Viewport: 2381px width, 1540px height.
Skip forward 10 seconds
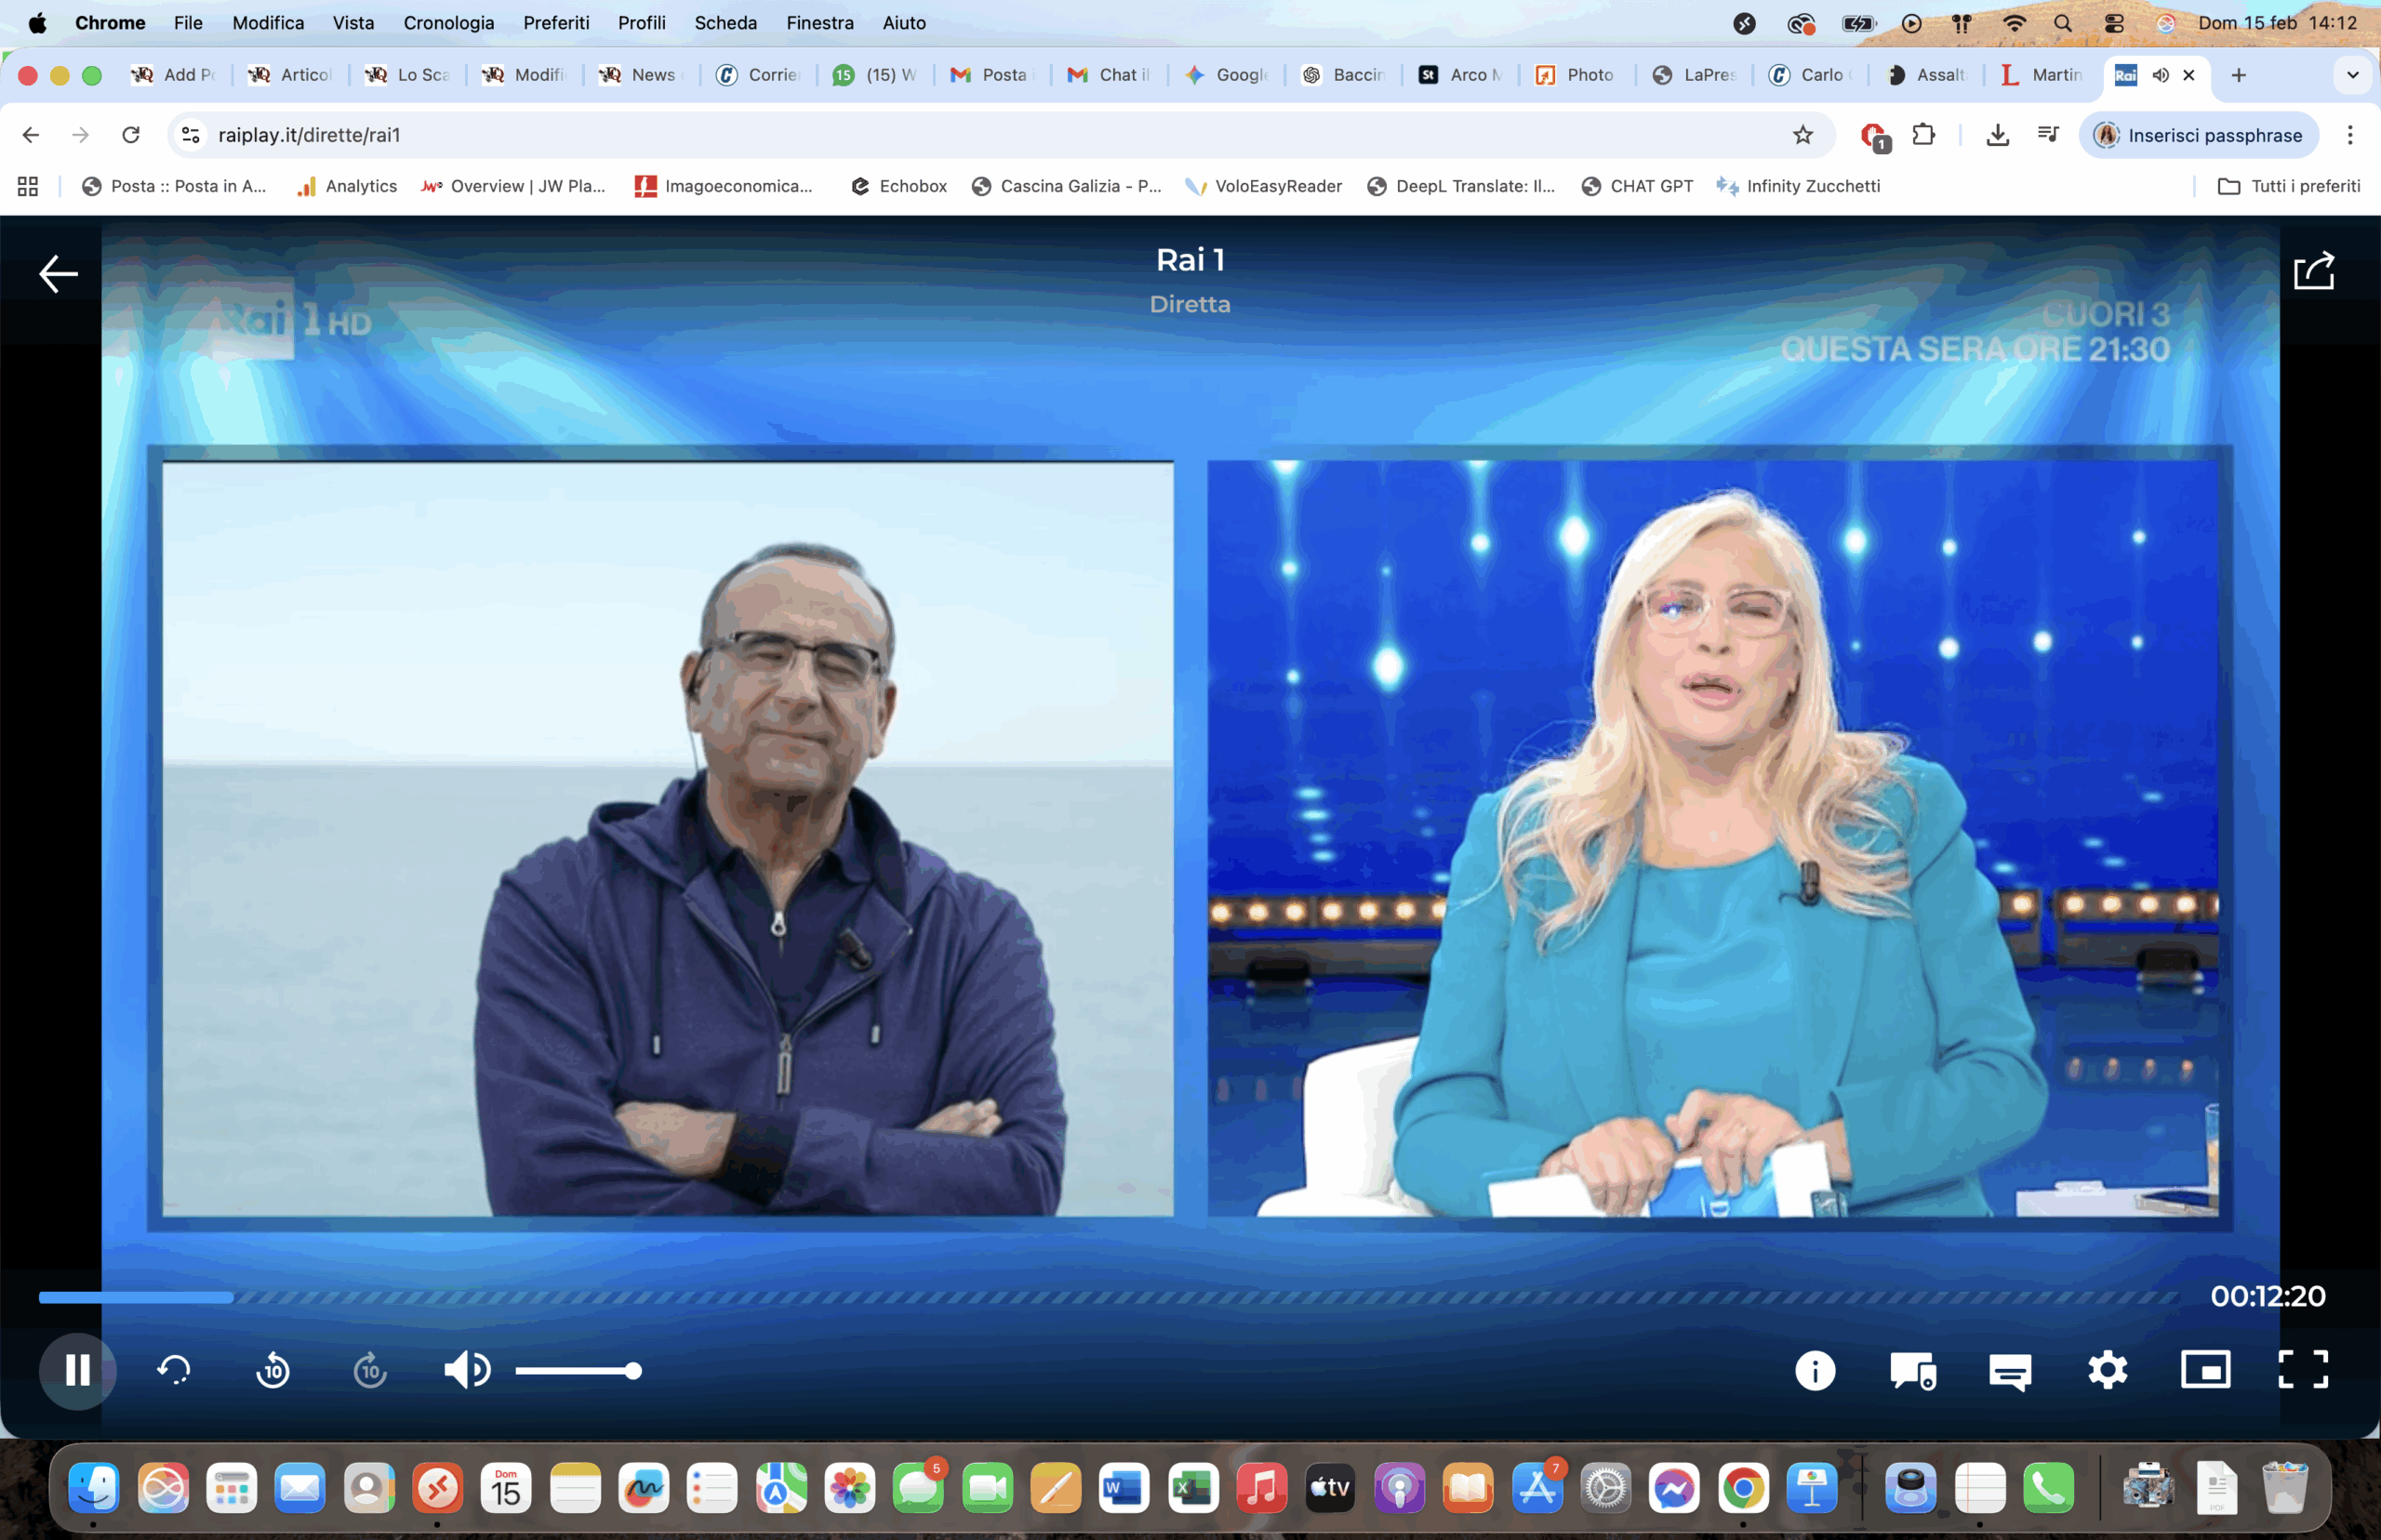pos(369,1371)
